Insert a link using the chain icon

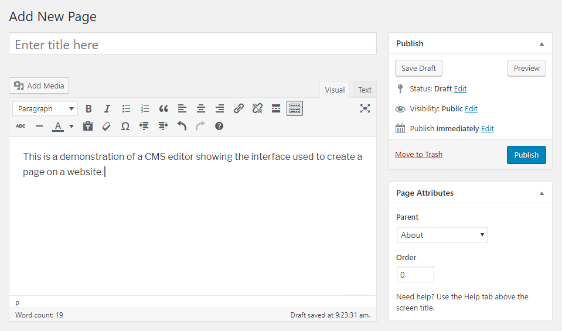[x=239, y=108]
